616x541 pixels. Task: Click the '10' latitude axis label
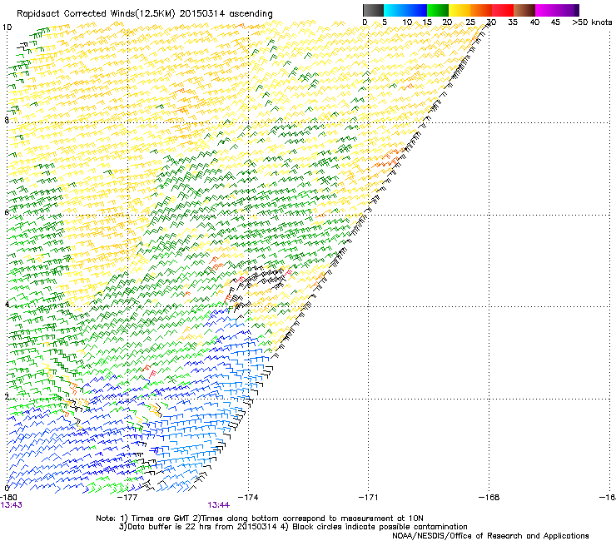7,27
